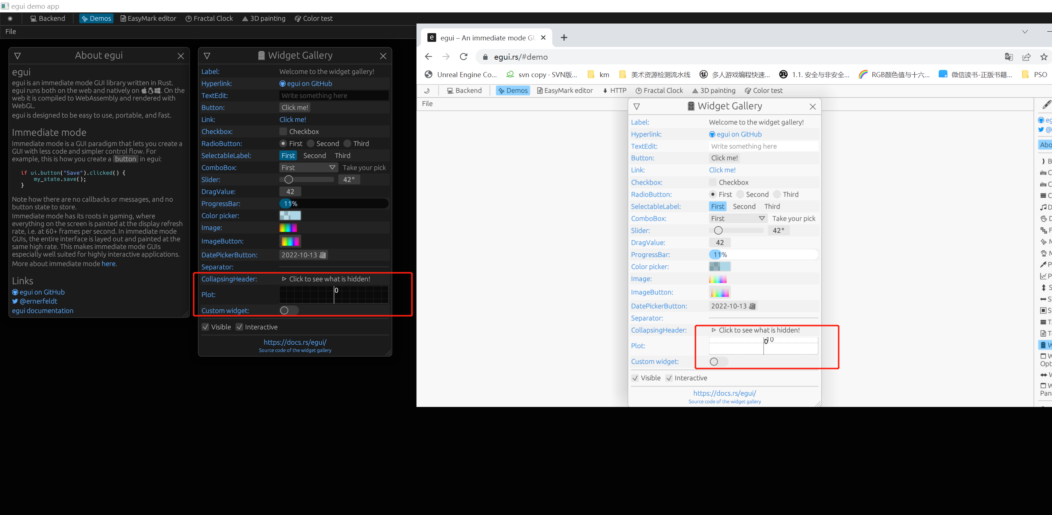Close the About egui window
Screen dimensions: 1052x515
pyautogui.click(x=181, y=56)
